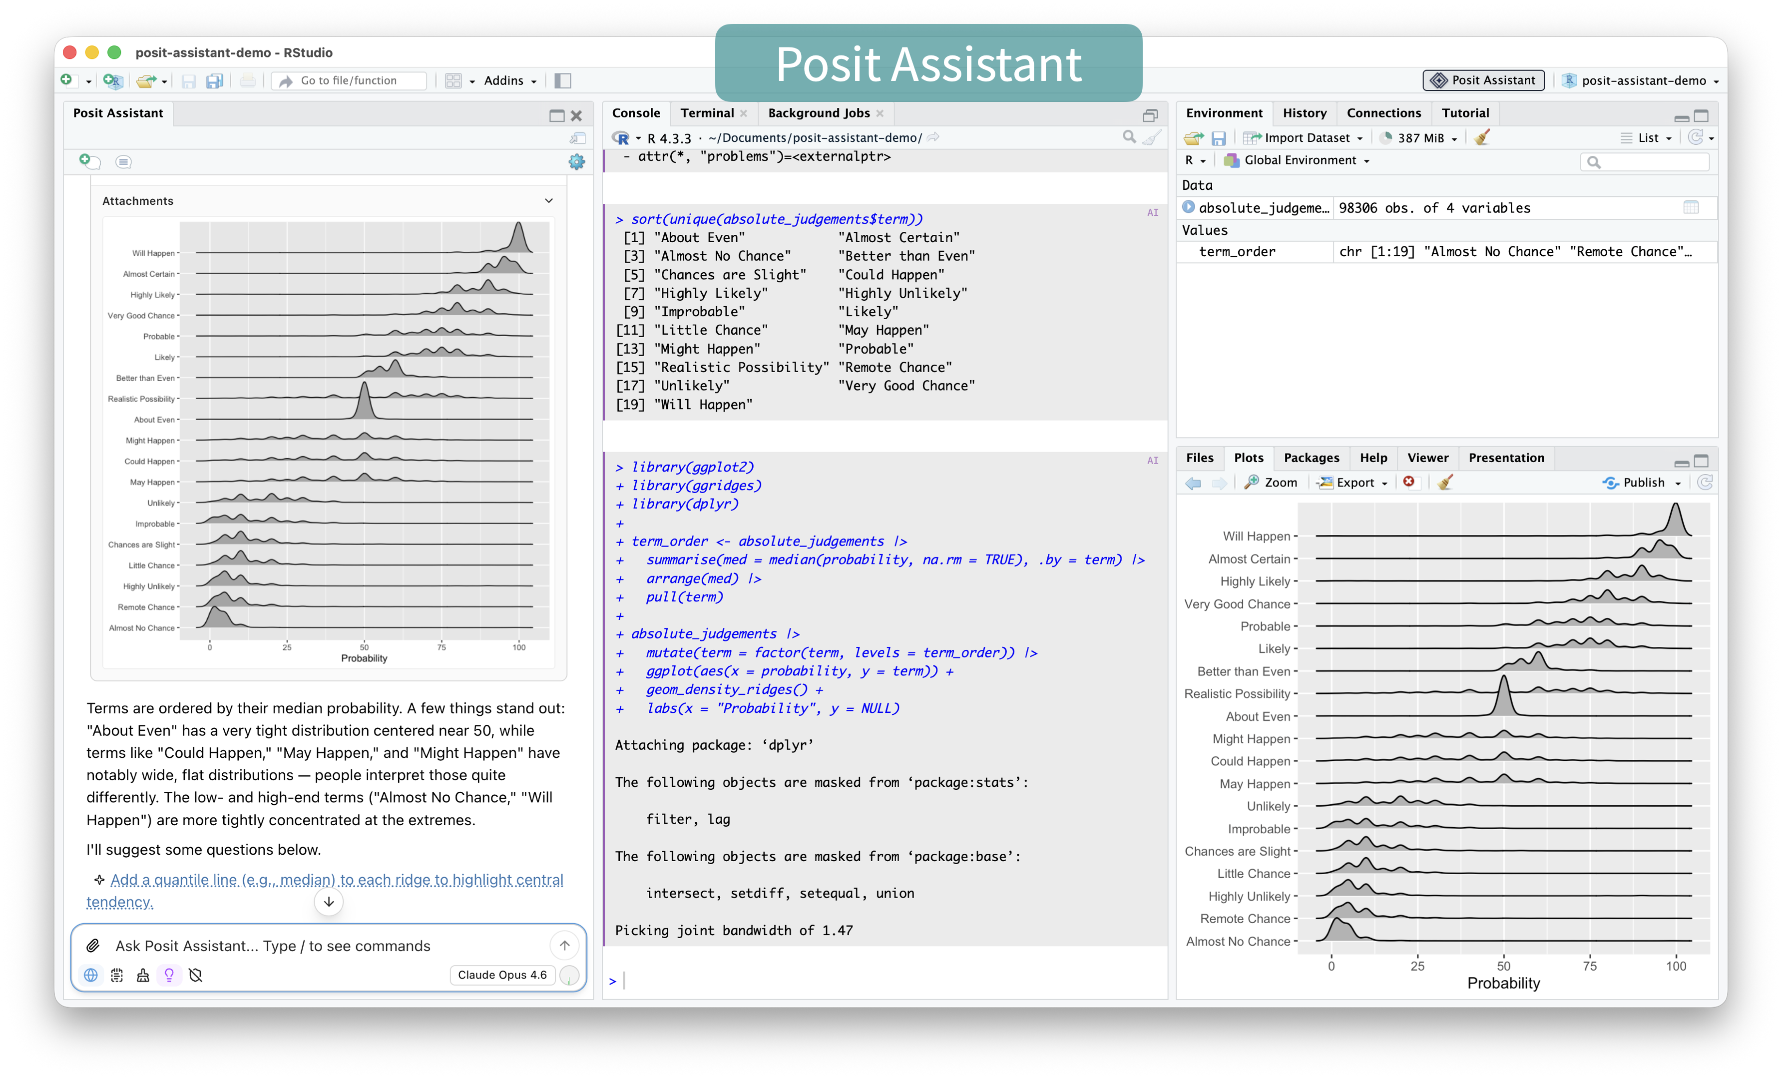Toggle the crossed-out shield permissions icon
1782x1079 pixels.
195,975
